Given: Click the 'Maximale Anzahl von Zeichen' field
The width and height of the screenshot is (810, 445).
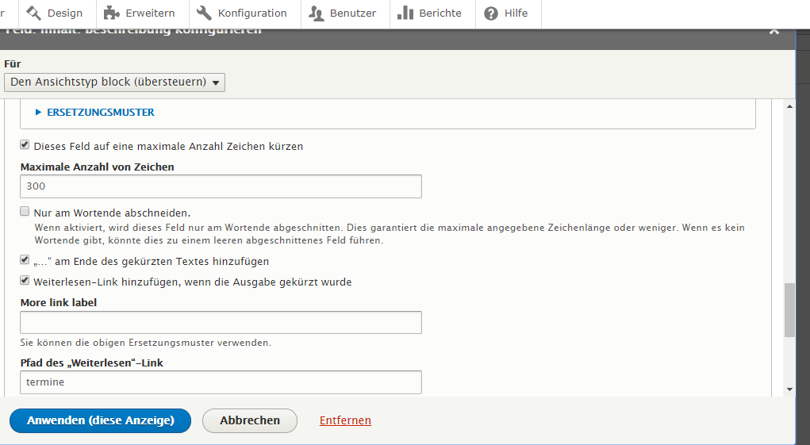Looking at the screenshot, I should pyautogui.click(x=221, y=186).
